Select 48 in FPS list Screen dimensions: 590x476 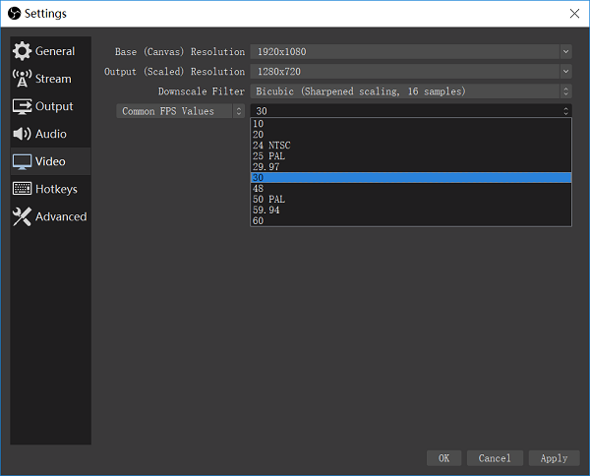(411, 189)
